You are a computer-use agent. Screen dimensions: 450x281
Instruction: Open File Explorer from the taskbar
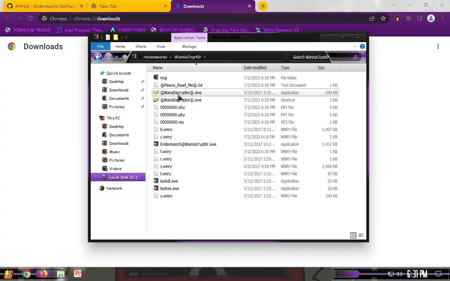tap(61, 274)
